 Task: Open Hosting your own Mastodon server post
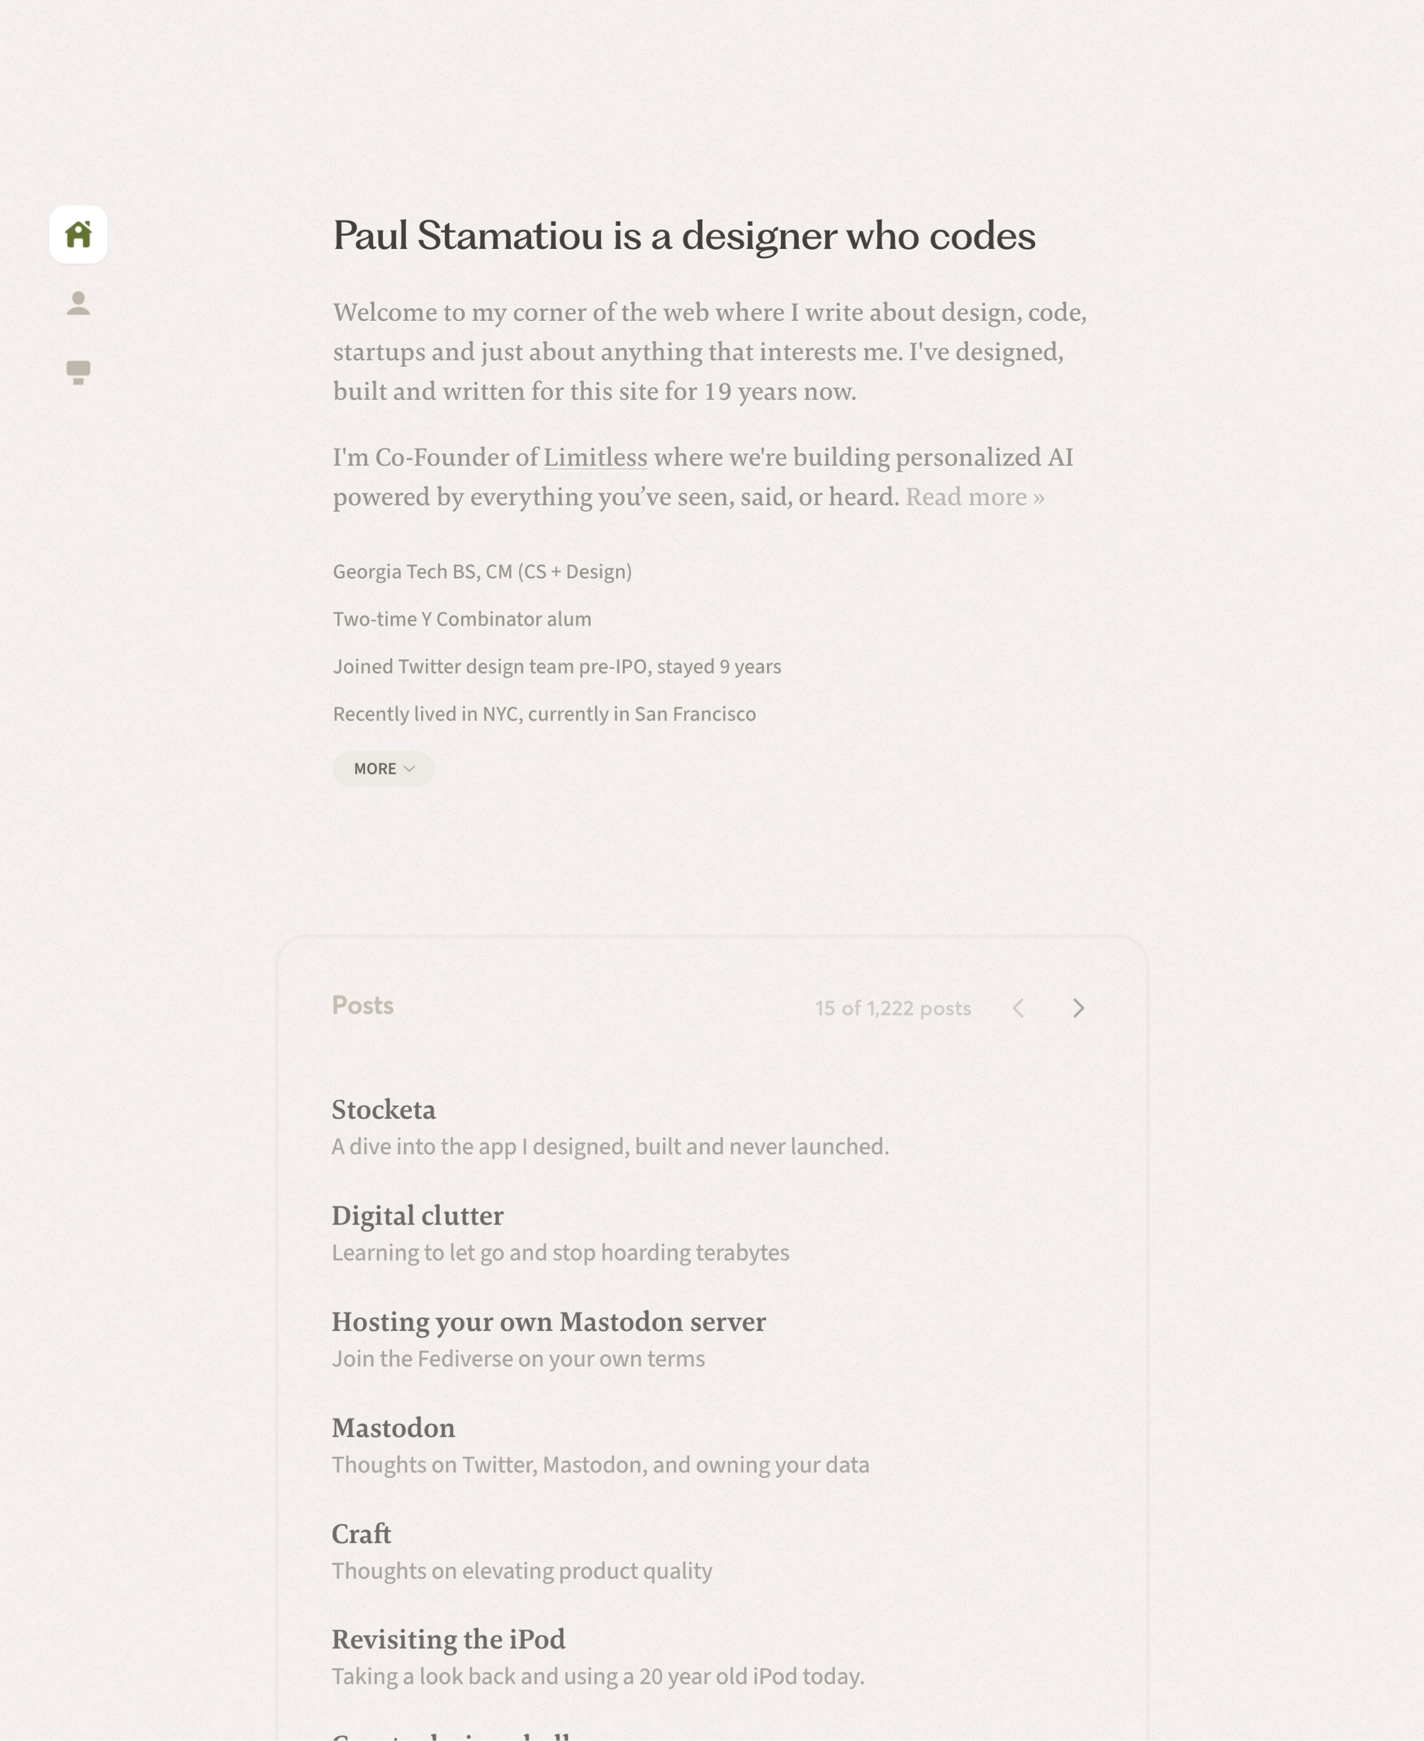click(548, 1321)
